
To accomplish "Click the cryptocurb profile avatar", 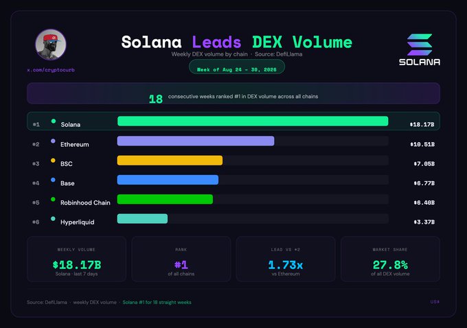I will [x=51, y=45].
